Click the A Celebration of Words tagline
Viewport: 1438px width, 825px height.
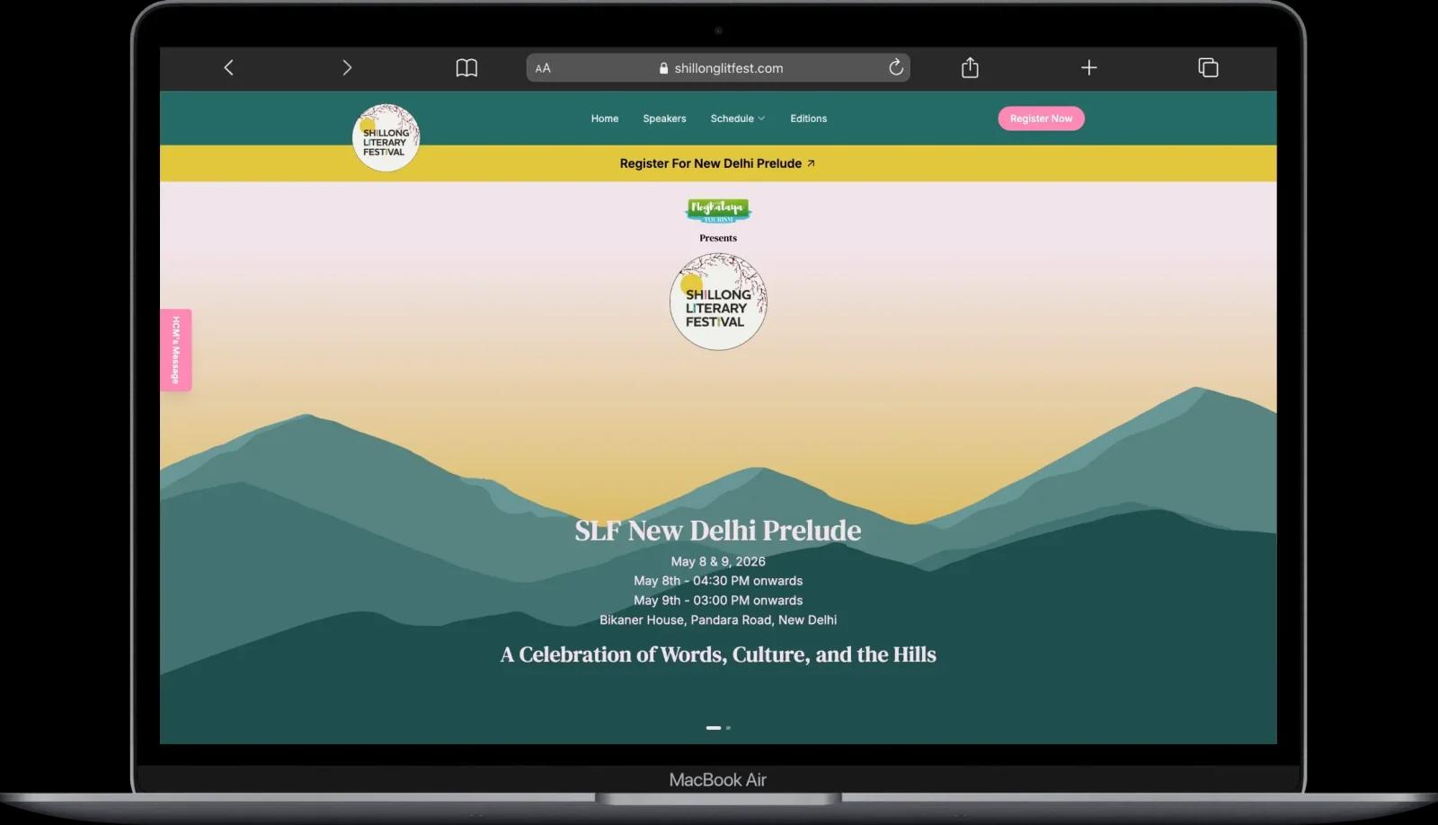[718, 654]
